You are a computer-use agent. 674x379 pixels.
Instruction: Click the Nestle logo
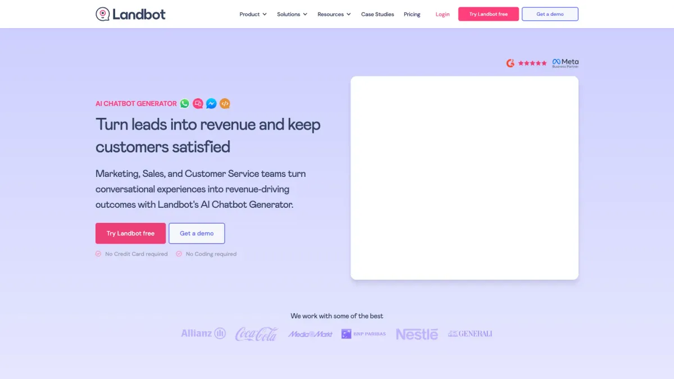point(417,334)
